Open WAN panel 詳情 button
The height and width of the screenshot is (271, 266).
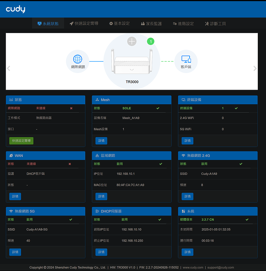pos(15,196)
